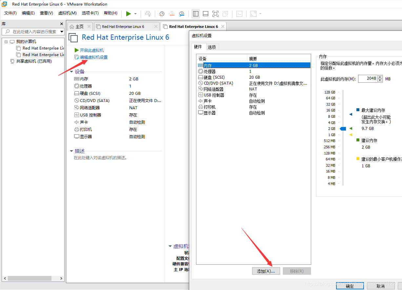Select 内存 row in settings device list
The width and height of the screenshot is (402, 290).
click(254, 66)
